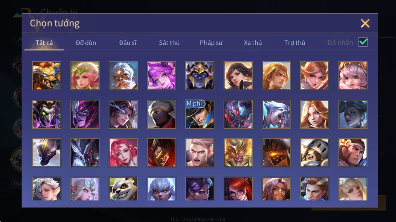Select the masked ninja with headband hero
Image resolution: width=396 pixels, height=222 pixels.
point(161,114)
